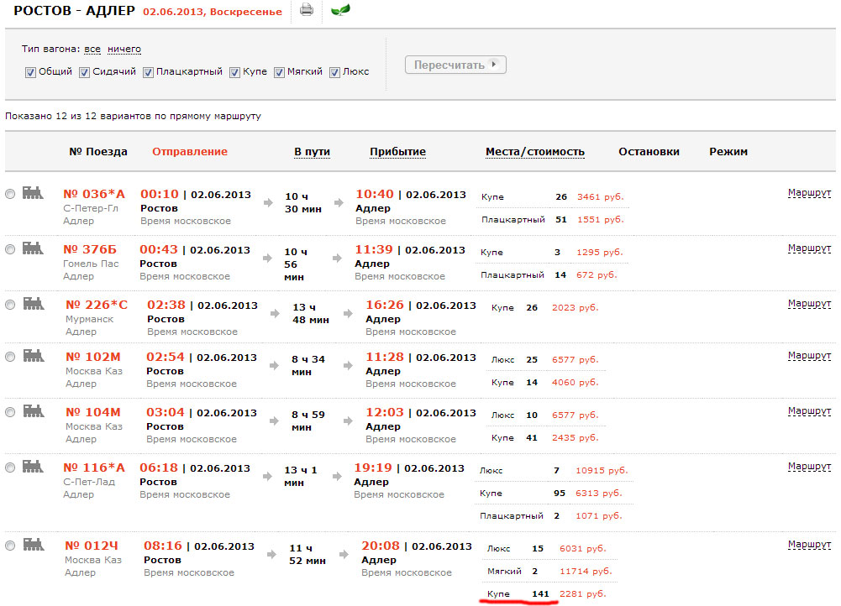Image resolution: width=841 pixels, height=606 pixels.
Task: Sort by Места/стоимость column header
Action: [x=534, y=152]
